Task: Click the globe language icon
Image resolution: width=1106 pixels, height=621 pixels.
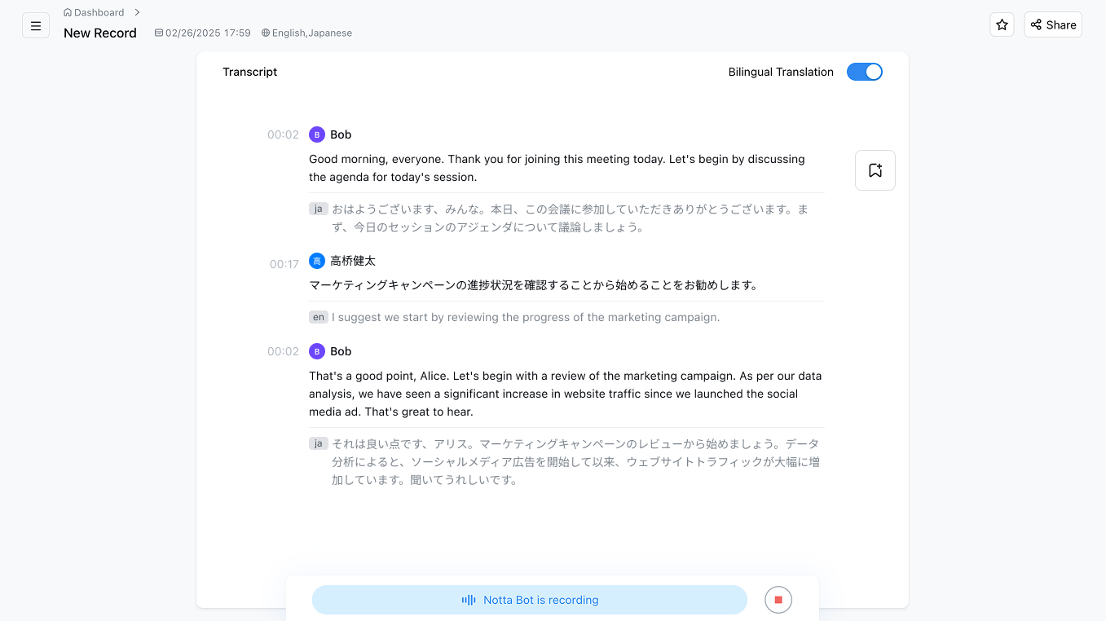Action: click(266, 33)
